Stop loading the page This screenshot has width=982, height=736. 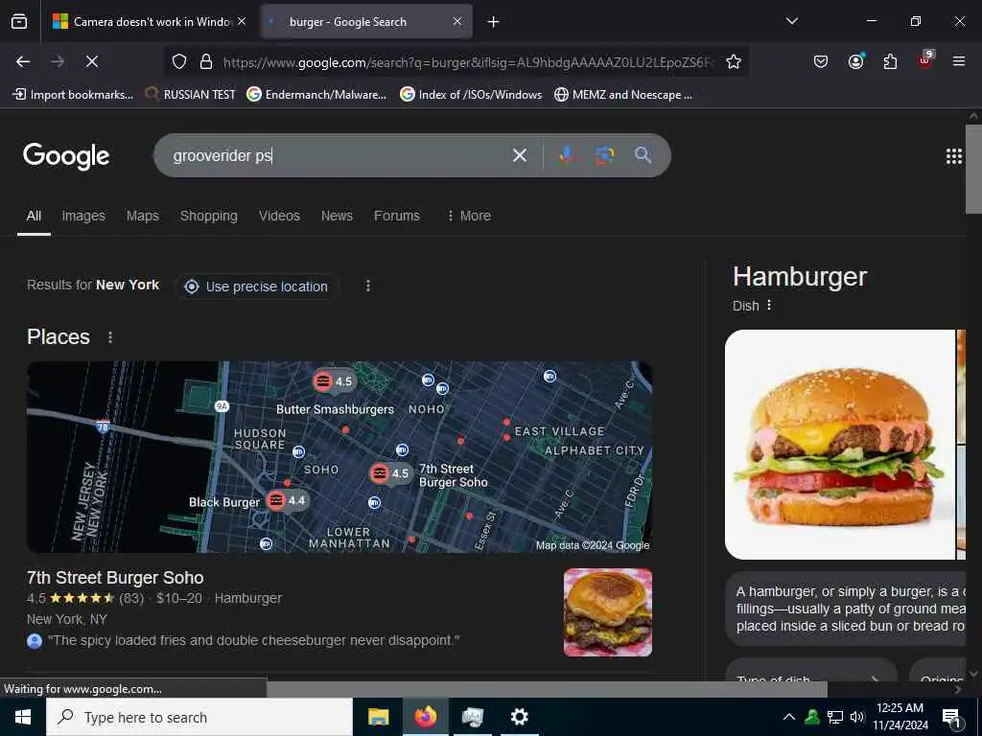tap(92, 61)
